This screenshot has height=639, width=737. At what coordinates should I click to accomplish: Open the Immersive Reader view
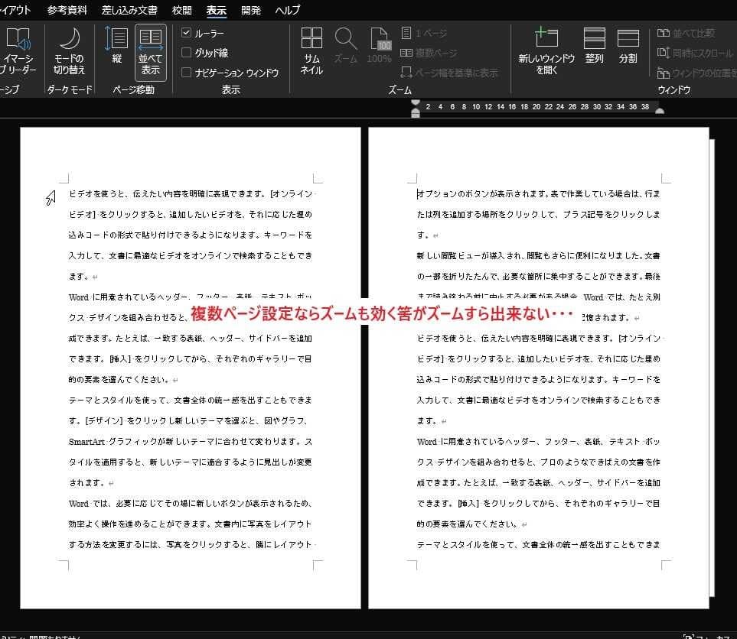tap(18, 50)
